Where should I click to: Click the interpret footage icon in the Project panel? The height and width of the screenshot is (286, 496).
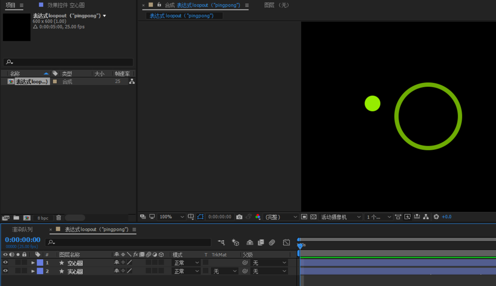pyautogui.click(x=5, y=218)
